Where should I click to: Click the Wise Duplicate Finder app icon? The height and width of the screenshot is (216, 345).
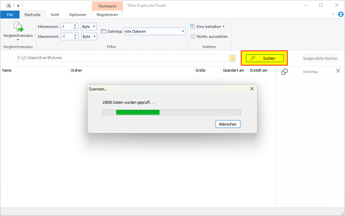(9, 5)
